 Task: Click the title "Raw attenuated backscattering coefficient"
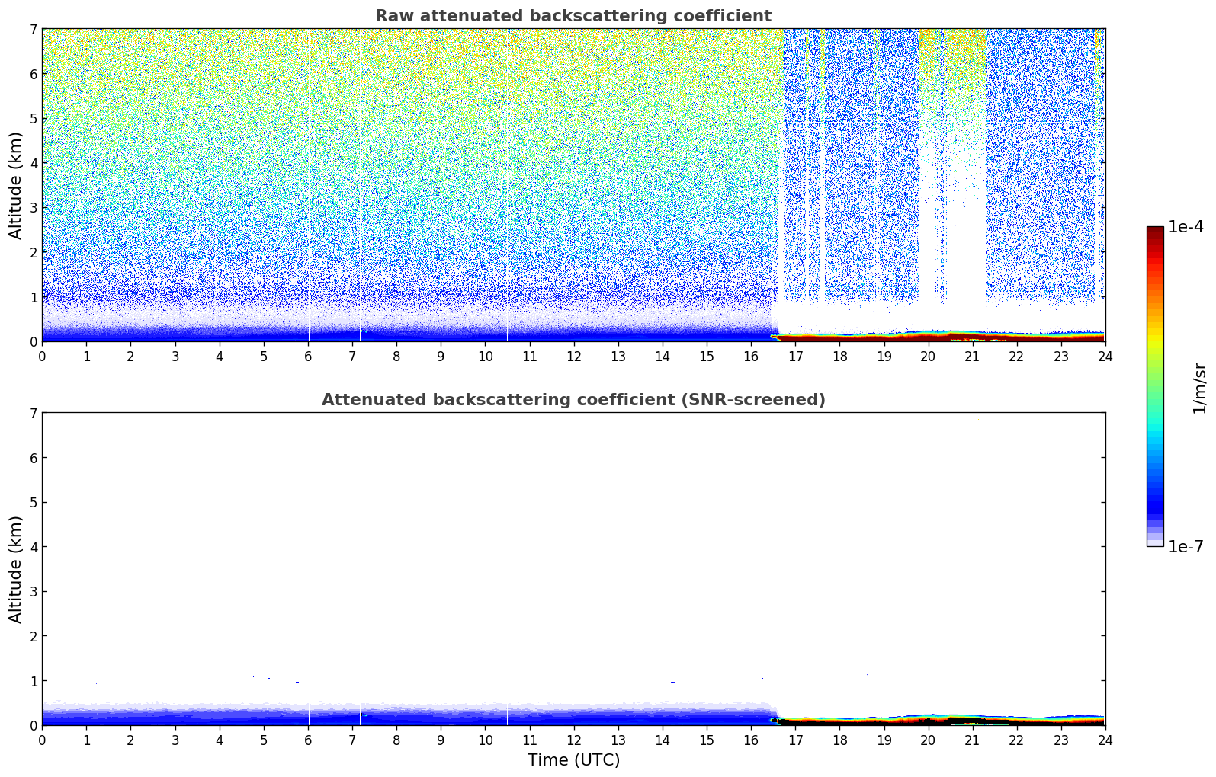click(x=573, y=16)
